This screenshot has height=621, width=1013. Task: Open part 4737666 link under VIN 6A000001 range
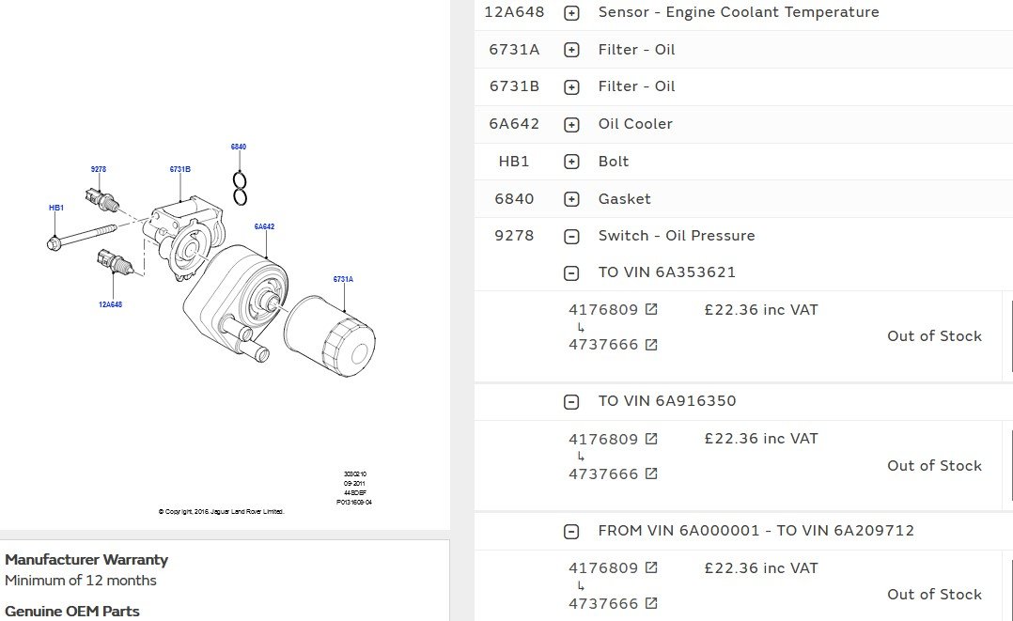603,604
